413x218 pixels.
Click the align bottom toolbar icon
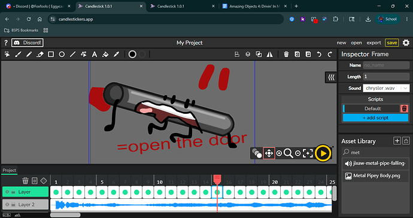tap(237, 54)
